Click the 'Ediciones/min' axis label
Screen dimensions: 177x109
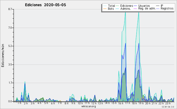tap(3, 55)
